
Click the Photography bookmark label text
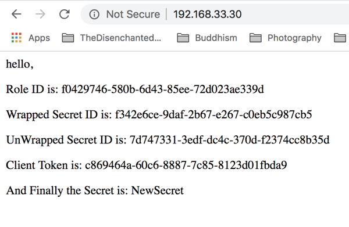pyautogui.click(x=294, y=38)
